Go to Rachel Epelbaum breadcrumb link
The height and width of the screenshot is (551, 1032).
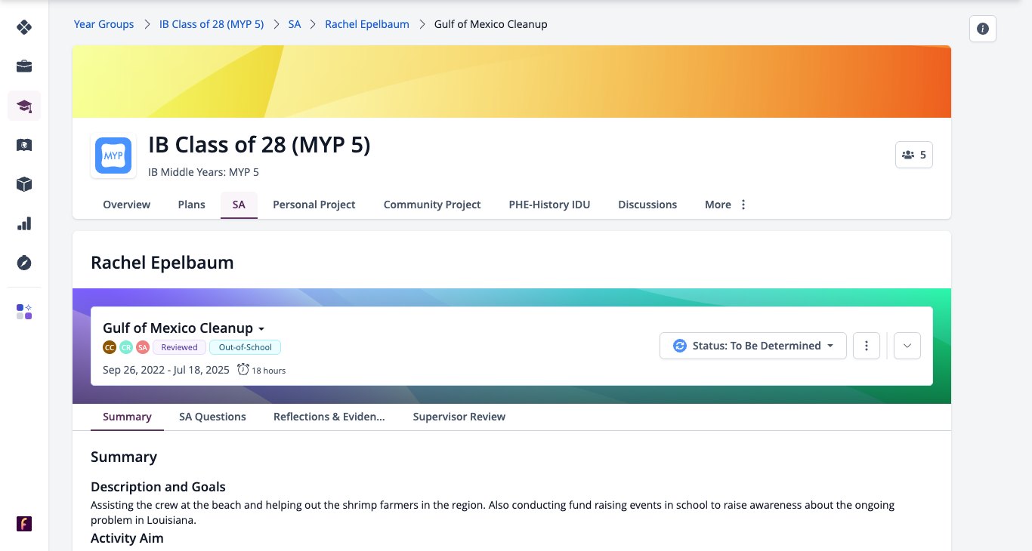(x=367, y=24)
